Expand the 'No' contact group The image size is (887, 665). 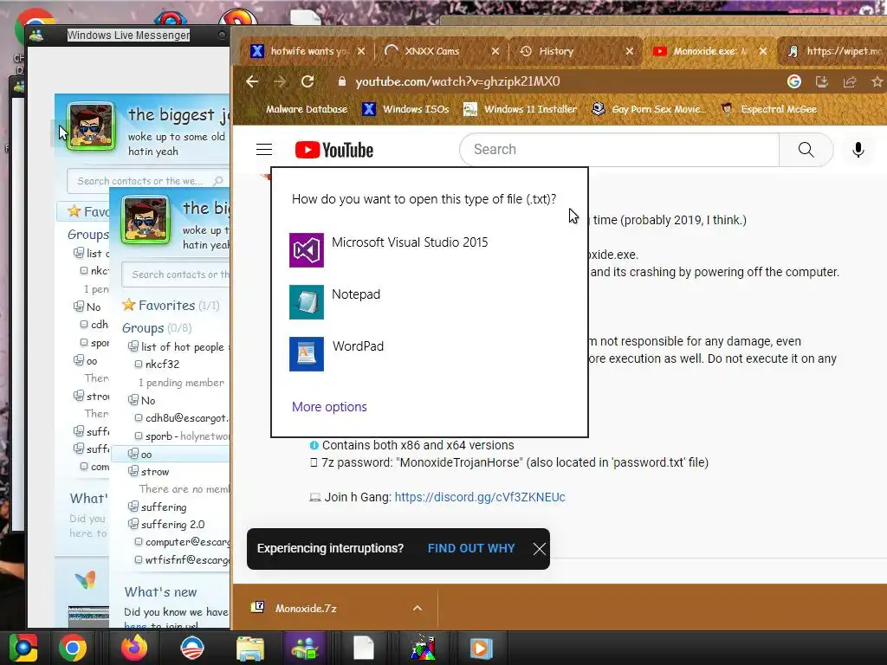[x=133, y=400]
